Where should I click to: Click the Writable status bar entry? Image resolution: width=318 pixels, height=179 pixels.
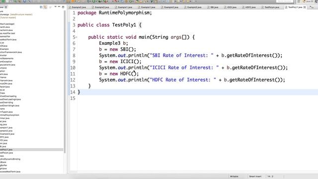tap(234, 177)
